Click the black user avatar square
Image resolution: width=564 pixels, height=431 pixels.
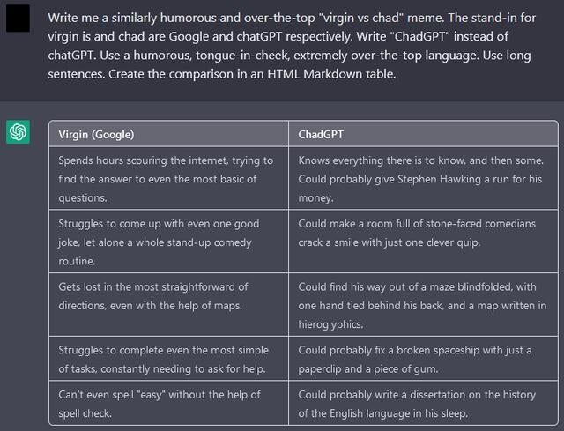(x=18, y=19)
